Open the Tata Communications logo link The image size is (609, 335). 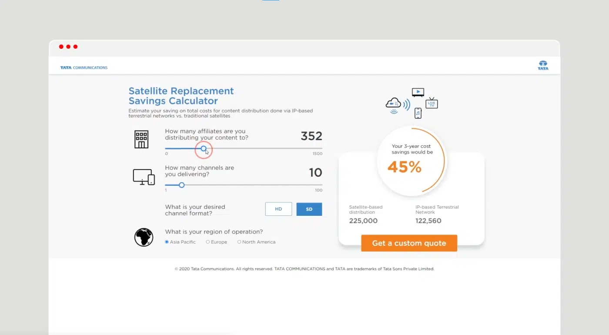[x=84, y=67]
